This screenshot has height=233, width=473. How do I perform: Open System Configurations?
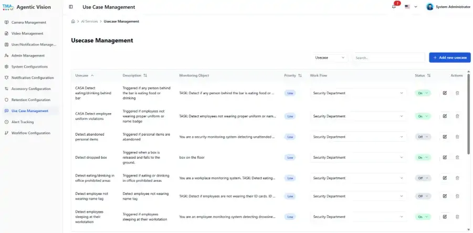coord(30,66)
